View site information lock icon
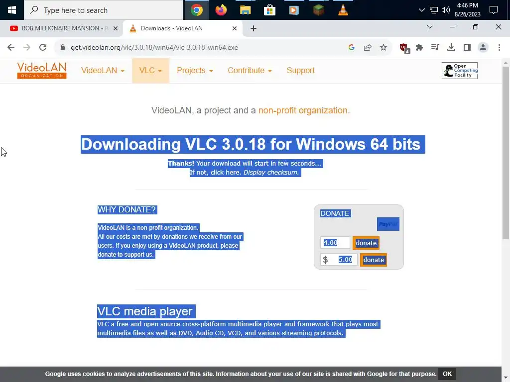The height and width of the screenshot is (382, 510). click(x=63, y=47)
